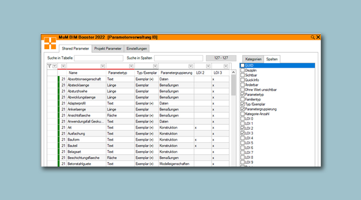Uncheck the LOI 3 checkbox in Spalten list

pos(243,133)
